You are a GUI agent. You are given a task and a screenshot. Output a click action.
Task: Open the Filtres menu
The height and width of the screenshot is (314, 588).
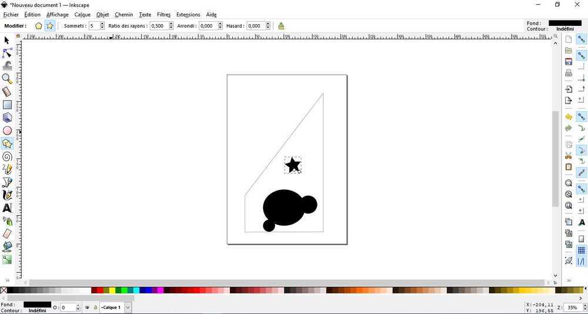(x=163, y=15)
